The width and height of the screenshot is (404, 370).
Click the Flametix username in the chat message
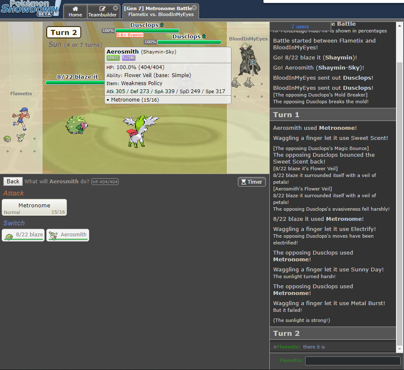tap(288, 347)
